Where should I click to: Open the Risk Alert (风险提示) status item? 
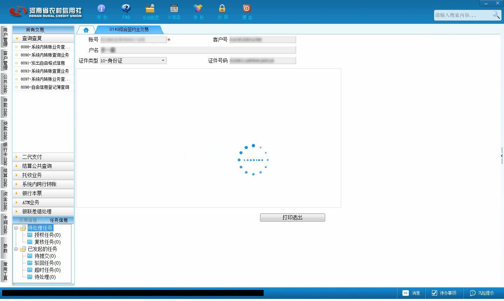tap(482, 293)
